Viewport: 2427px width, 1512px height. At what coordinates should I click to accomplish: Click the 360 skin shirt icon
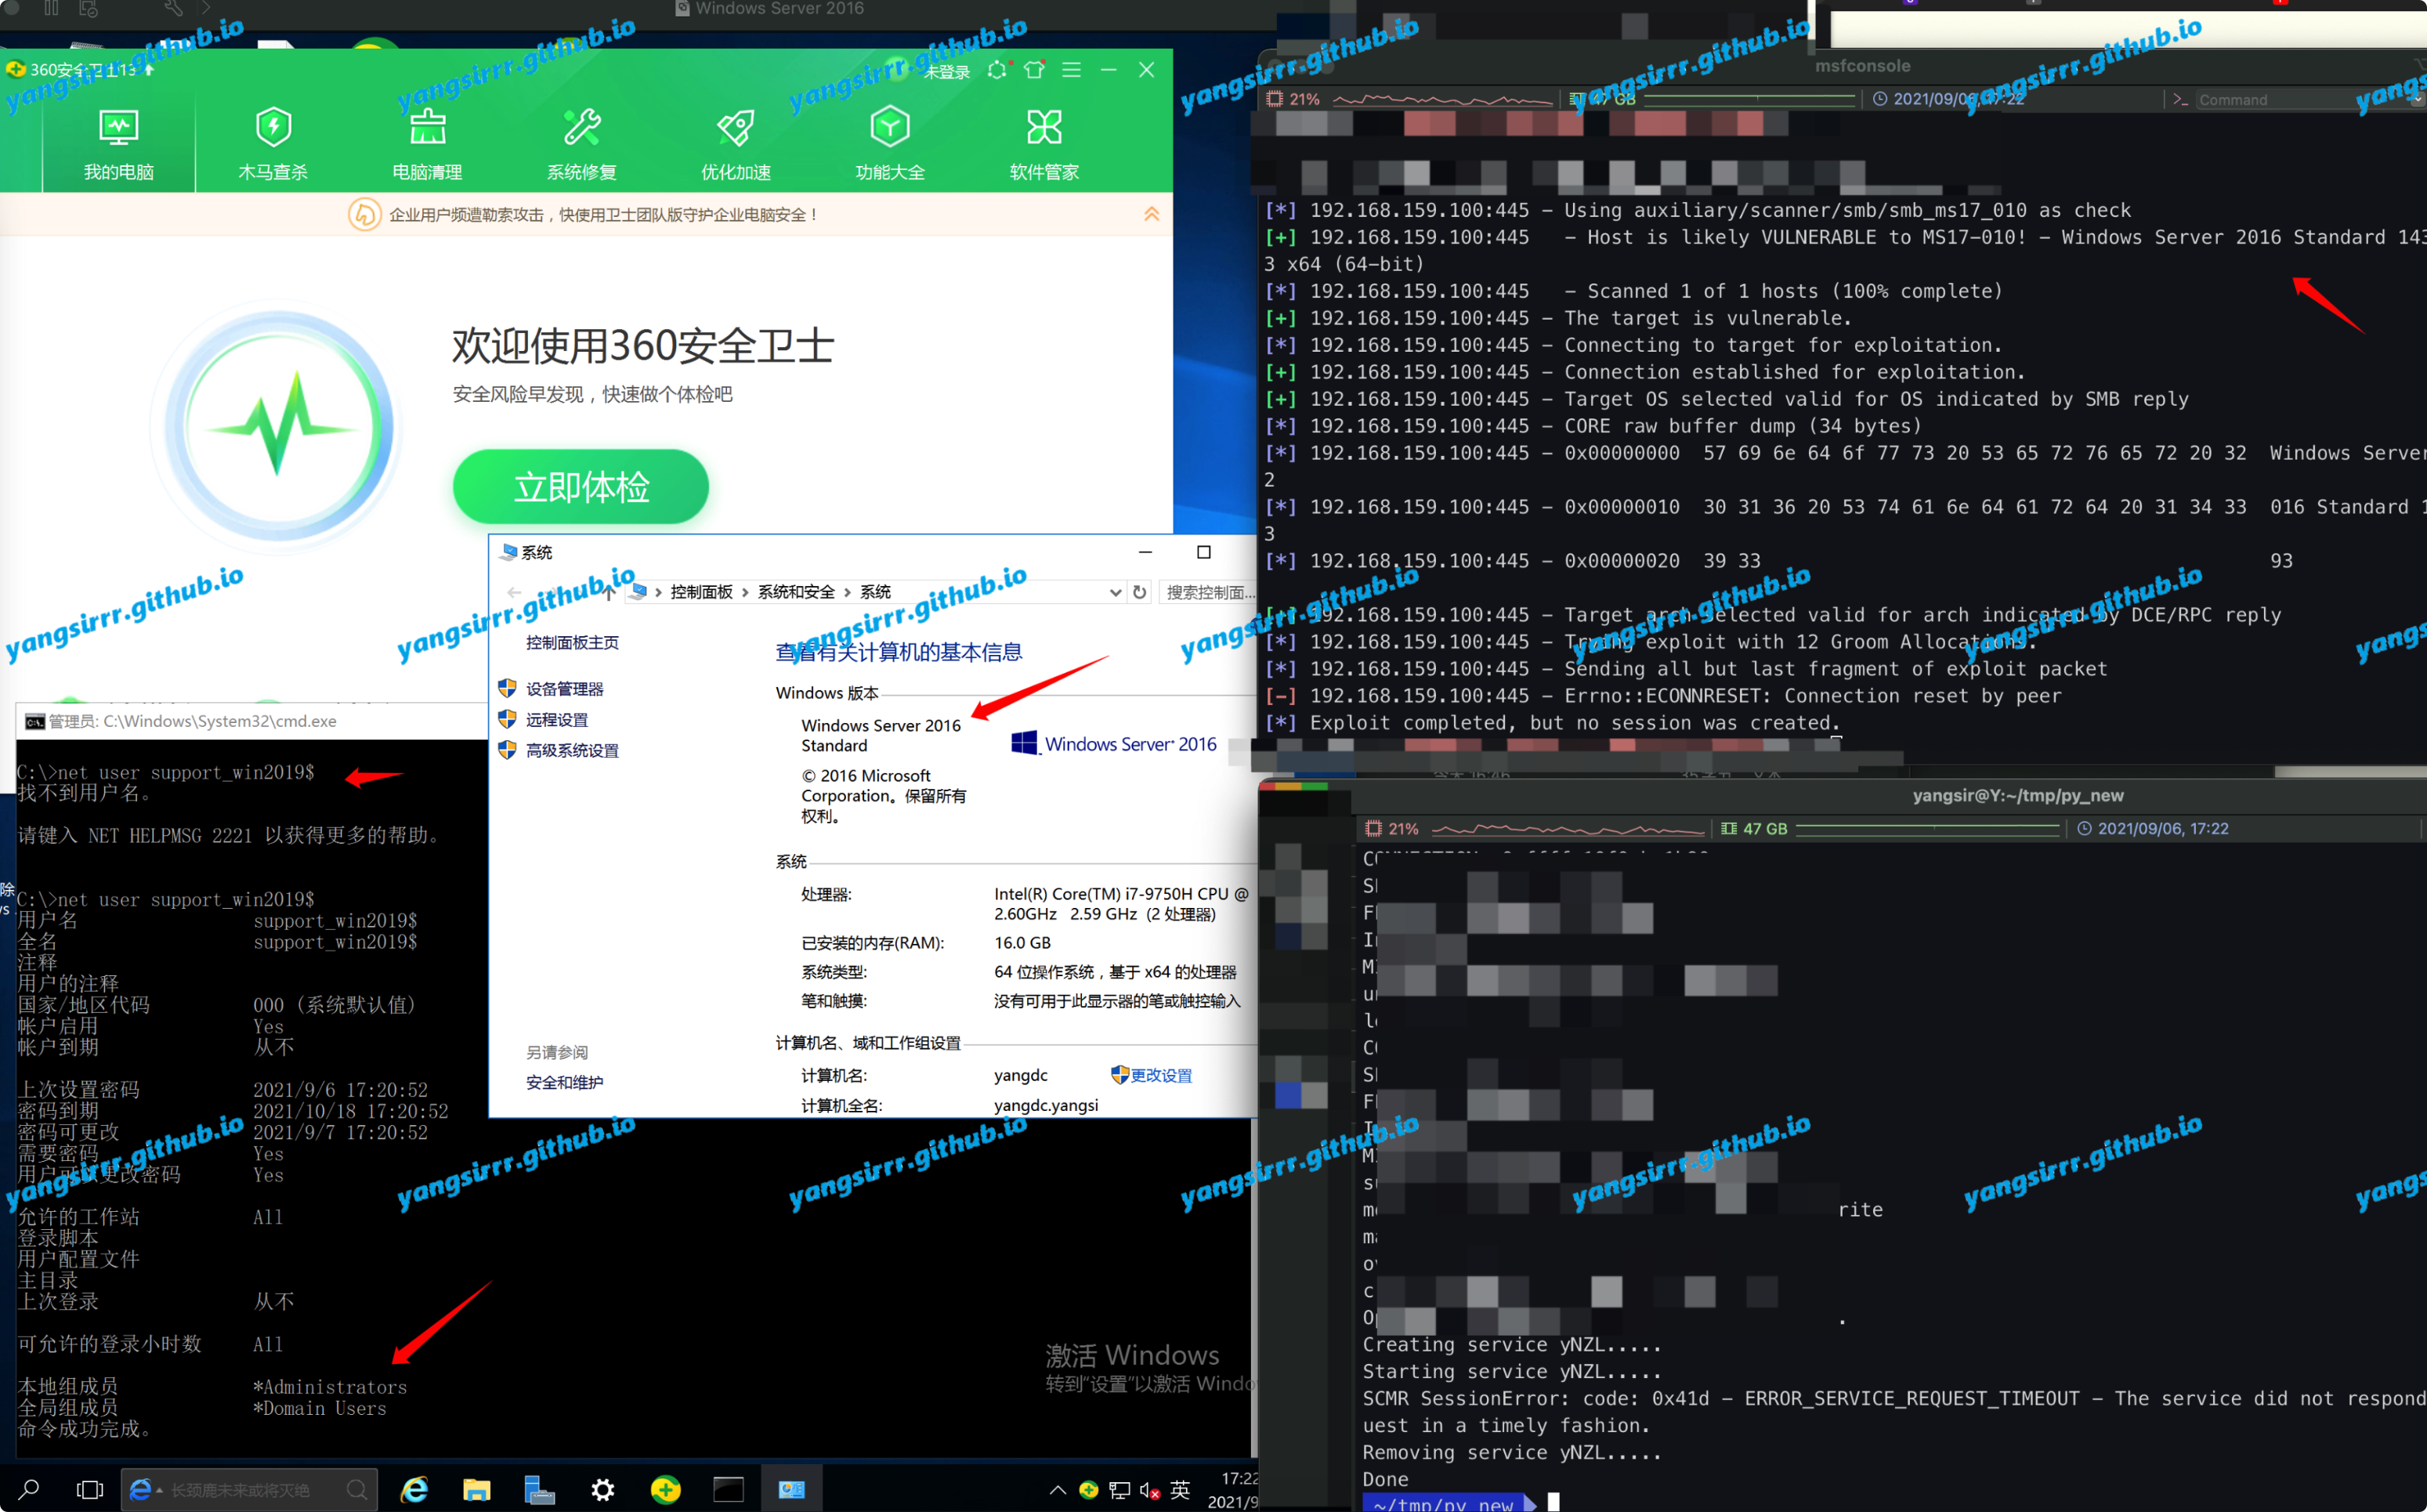pos(1034,70)
